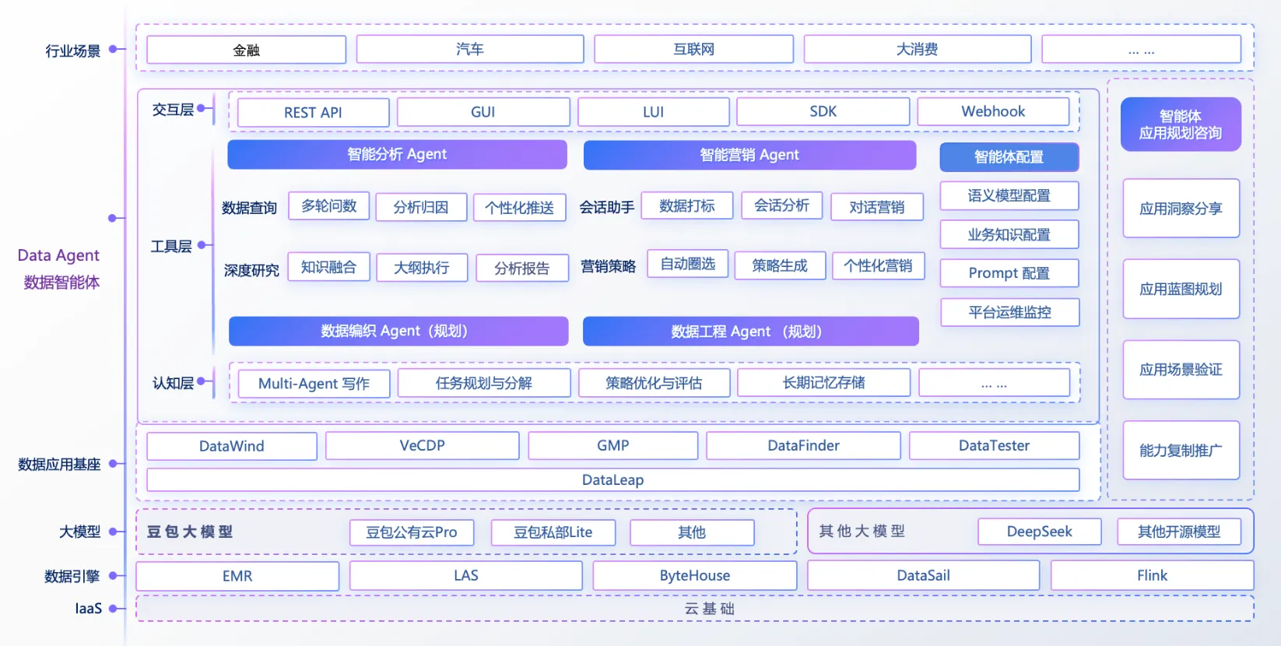This screenshot has width=1281, height=646.
Task: Click the 策略优化与评估 box
Action: (x=655, y=383)
